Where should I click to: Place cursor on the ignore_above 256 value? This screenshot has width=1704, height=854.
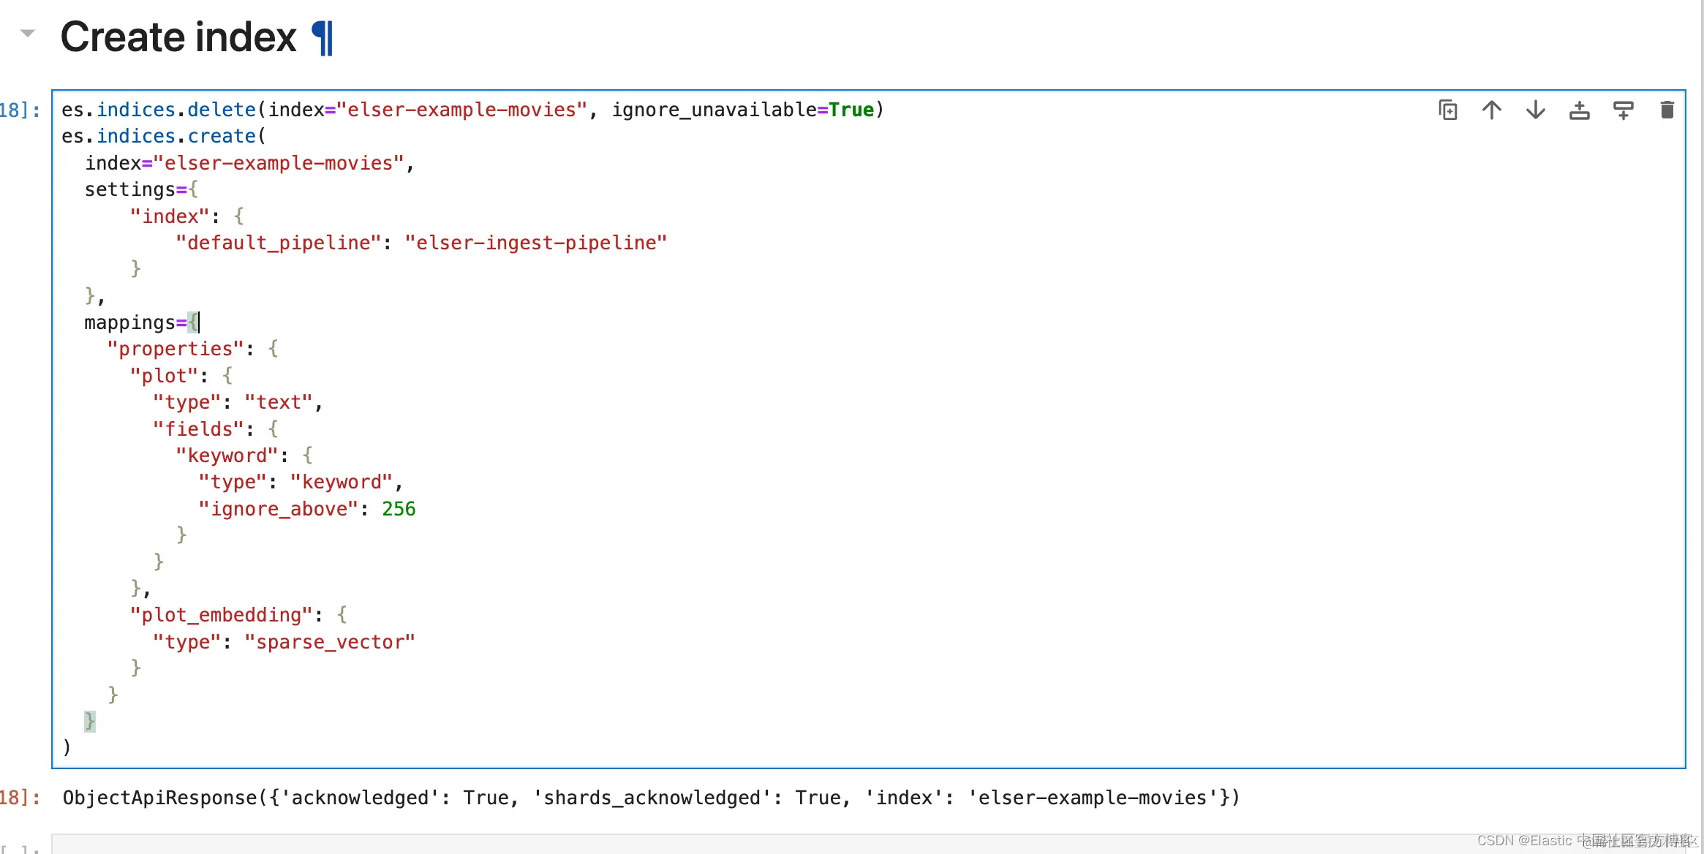(399, 509)
